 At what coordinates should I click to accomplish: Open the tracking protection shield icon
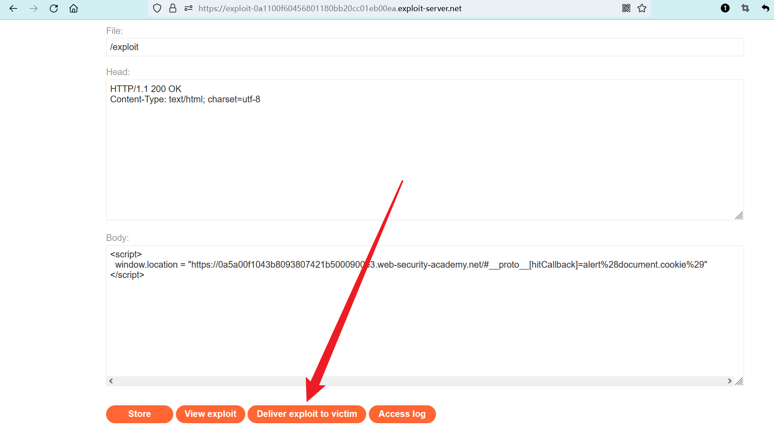(157, 8)
